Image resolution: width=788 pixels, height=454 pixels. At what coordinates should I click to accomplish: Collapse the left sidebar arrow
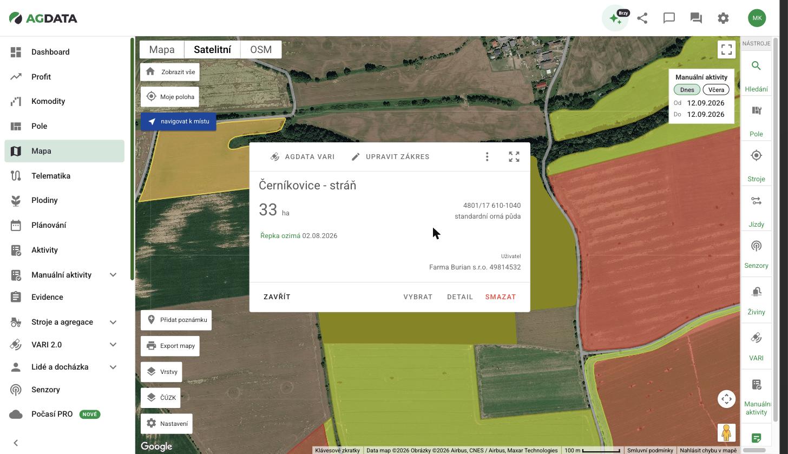pos(16,443)
